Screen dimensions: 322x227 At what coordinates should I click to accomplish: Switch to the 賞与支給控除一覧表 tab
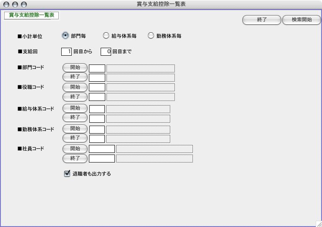pos(31,15)
